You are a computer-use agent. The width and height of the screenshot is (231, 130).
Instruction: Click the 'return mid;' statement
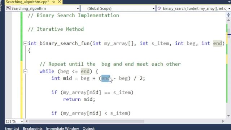79,99
